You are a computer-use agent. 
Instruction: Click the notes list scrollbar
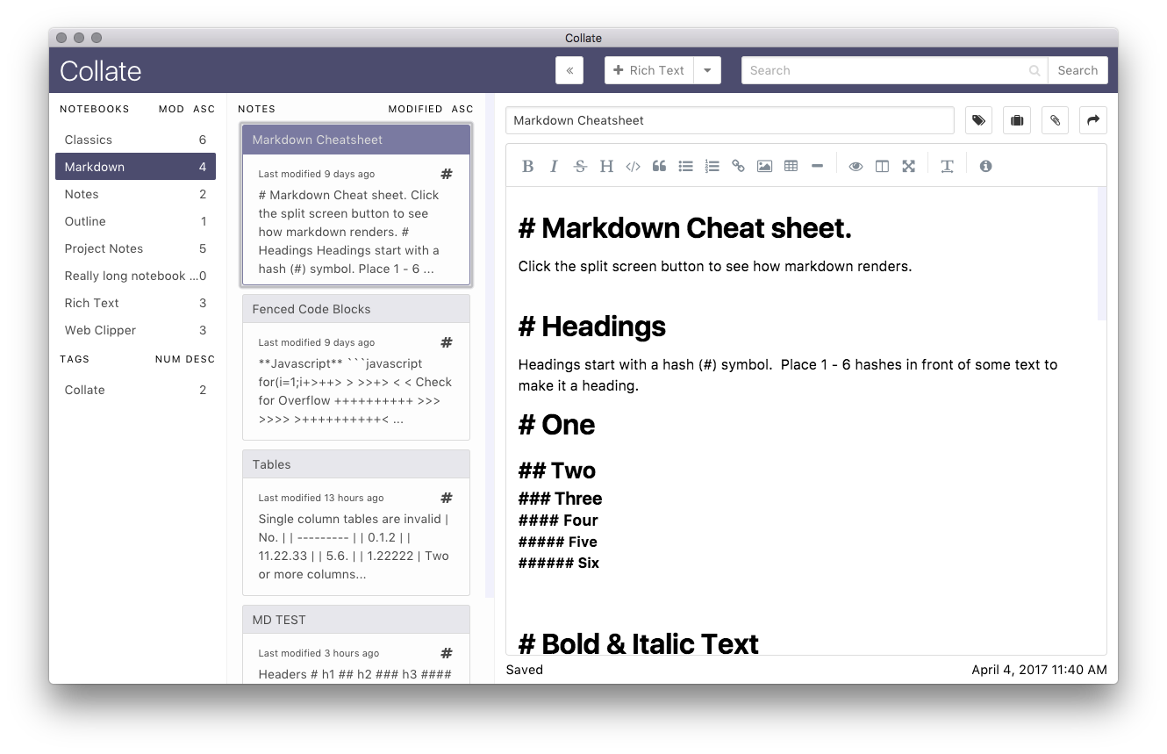click(x=490, y=345)
